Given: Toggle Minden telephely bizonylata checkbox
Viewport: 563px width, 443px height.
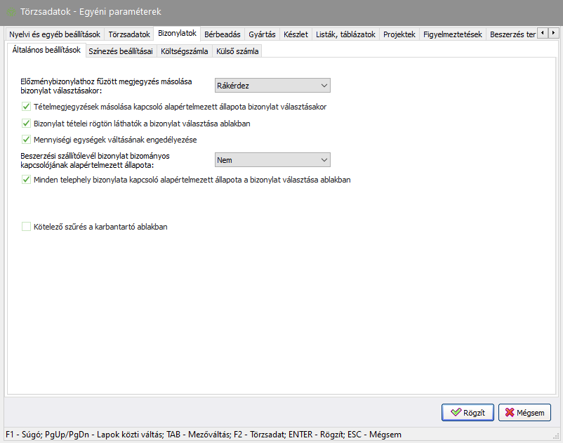Looking at the screenshot, I should tap(27, 180).
